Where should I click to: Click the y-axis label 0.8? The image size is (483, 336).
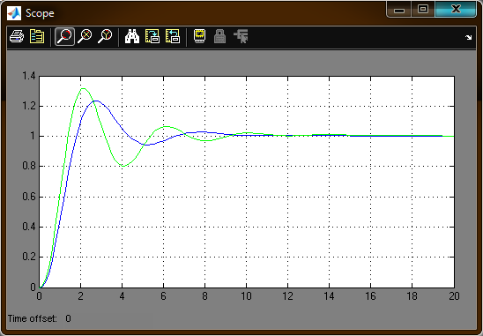(x=29, y=166)
